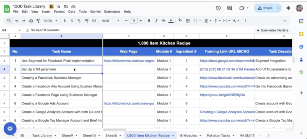This screenshot has width=307, height=139.
Task: Click the Print icon
Action: [x=31, y=21]
